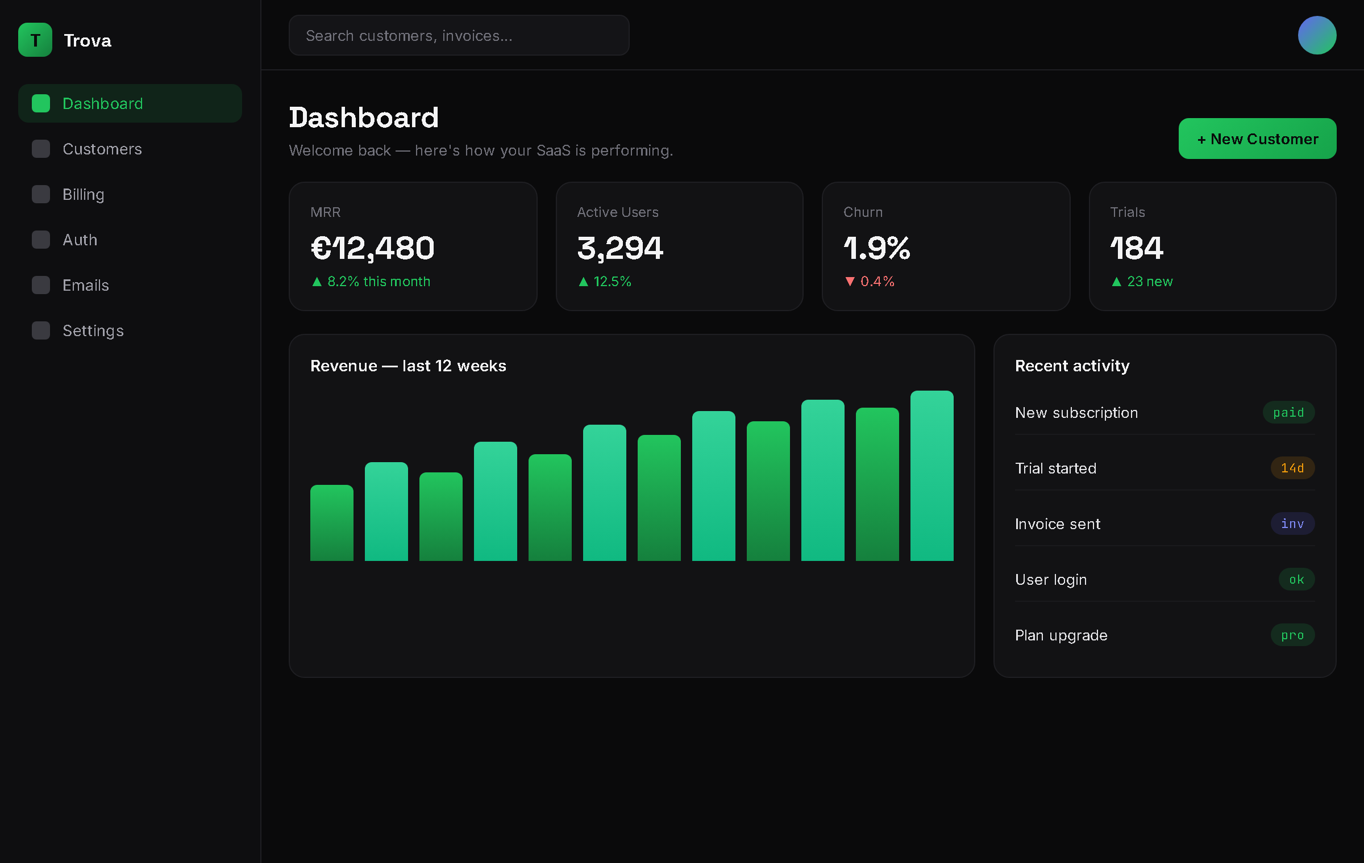Open Settings from the sidebar
The height and width of the screenshot is (863, 1364).
pyautogui.click(x=130, y=330)
